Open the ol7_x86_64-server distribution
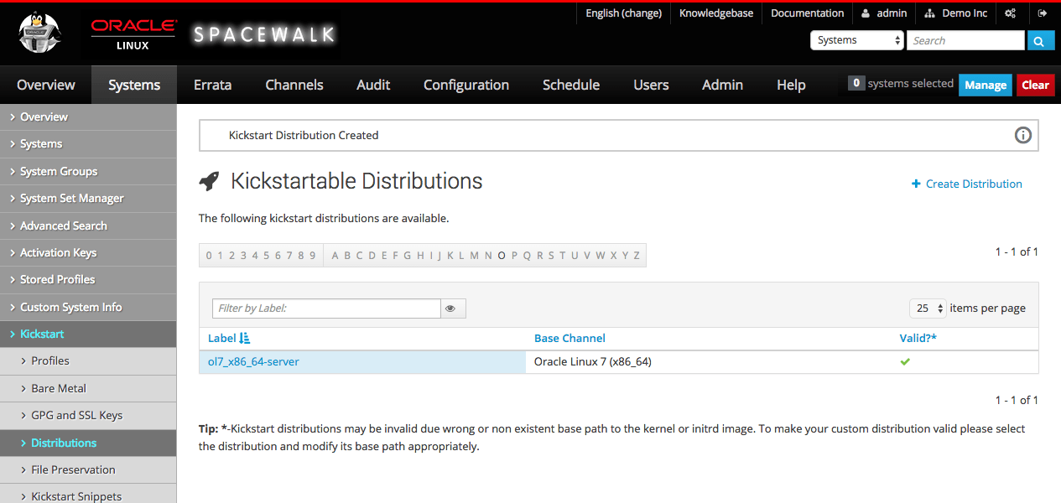 pyautogui.click(x=253, y=362)
